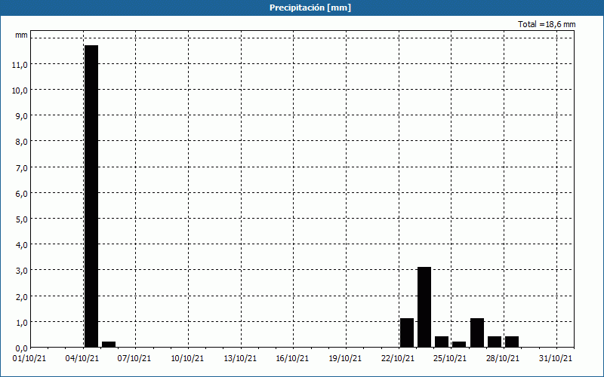604x377 pixels.
Task: Click the bar just left of the 25/10/21 tick
Action: tap(442, 342)
